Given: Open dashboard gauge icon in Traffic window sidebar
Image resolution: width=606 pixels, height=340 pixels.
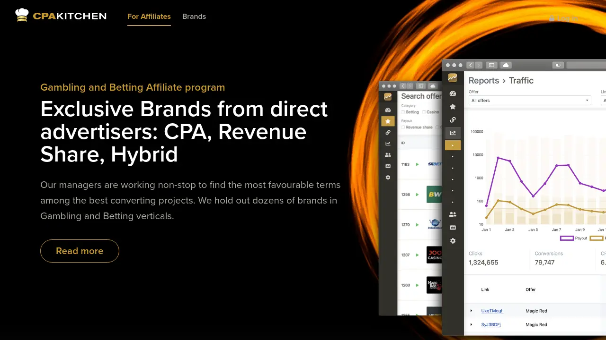Looking at the screenshot, I should tap(453, 93).
